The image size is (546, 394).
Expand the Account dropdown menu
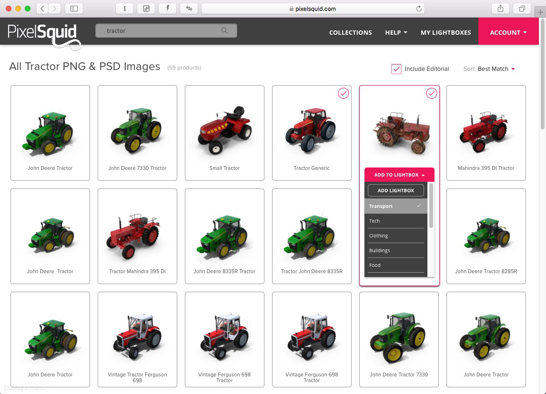coord(508,32)
